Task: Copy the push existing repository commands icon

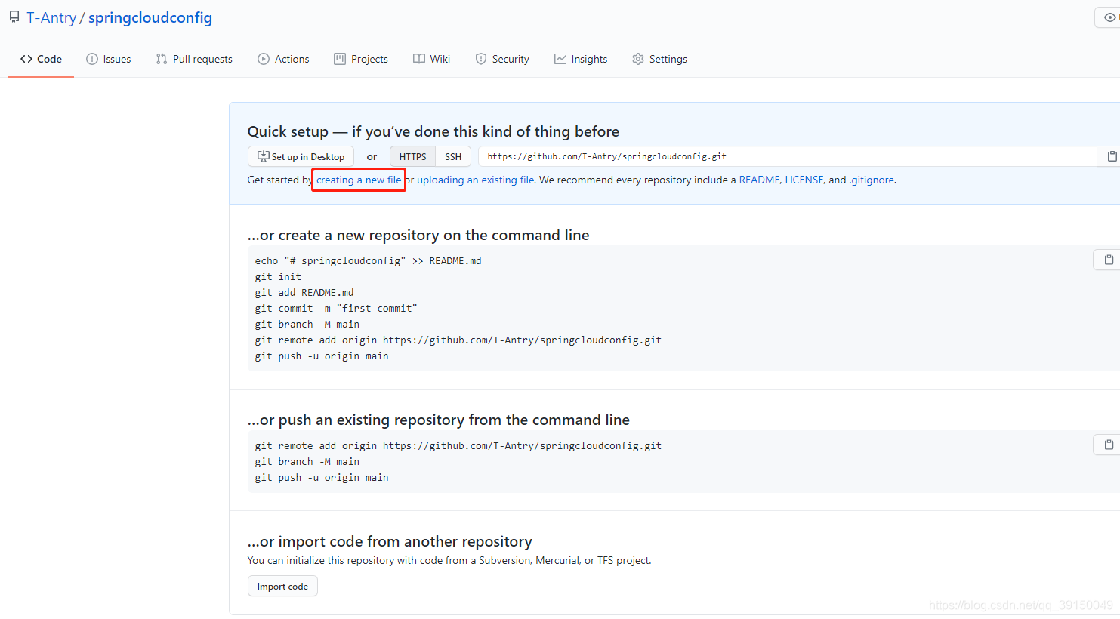Action: coord(1108,445)
